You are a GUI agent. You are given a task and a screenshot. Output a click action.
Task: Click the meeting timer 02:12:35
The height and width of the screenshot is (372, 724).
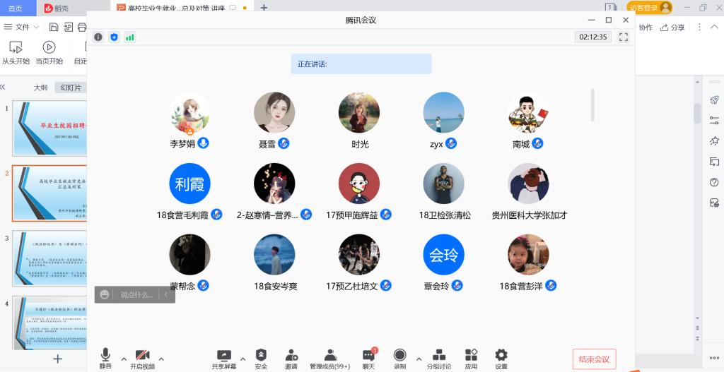click(593, 37)
